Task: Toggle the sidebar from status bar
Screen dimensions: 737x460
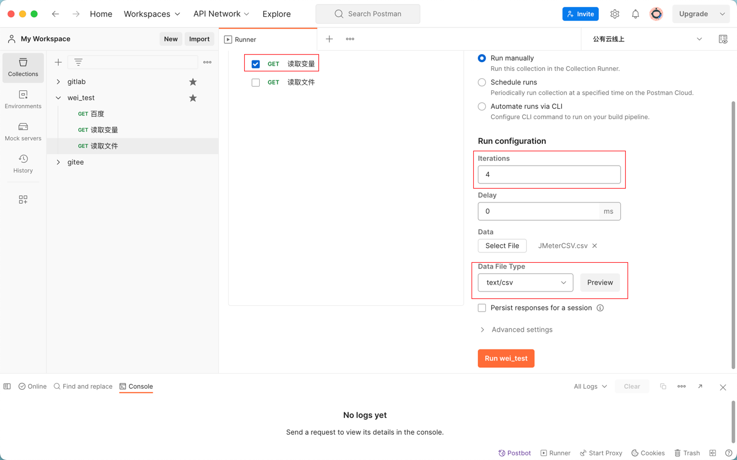Action: [7, 386]
